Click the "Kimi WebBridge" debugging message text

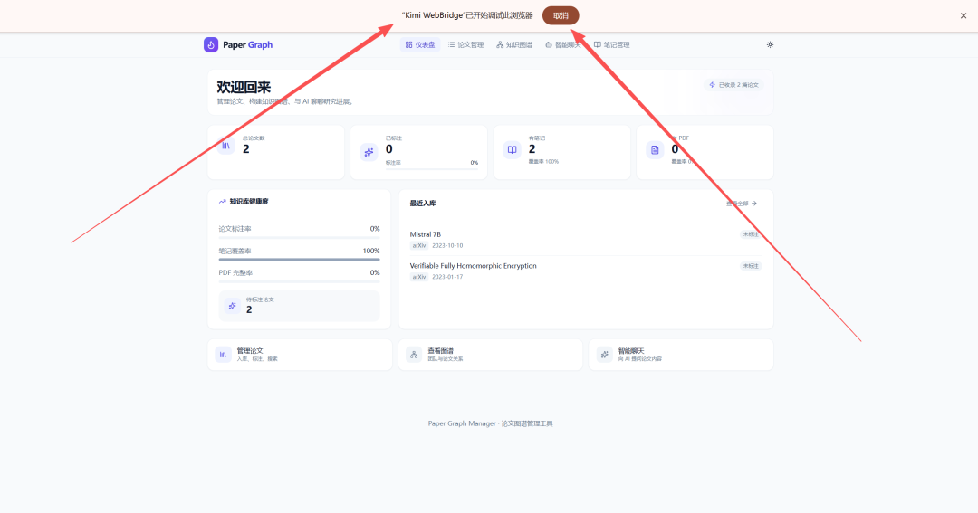point(467,15)
